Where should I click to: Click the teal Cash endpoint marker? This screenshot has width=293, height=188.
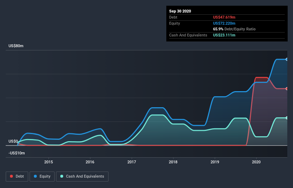pyautogui.click(x=287, y=118)
